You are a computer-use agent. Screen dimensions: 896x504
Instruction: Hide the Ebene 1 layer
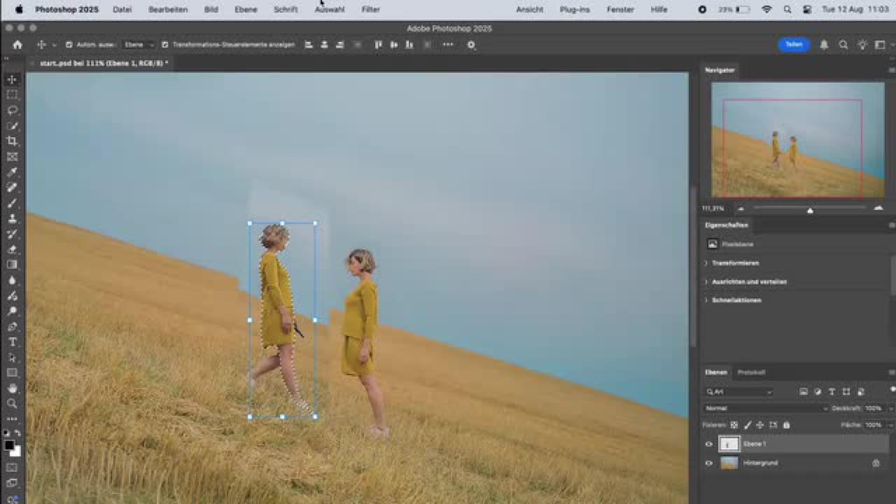coord(709,444)
